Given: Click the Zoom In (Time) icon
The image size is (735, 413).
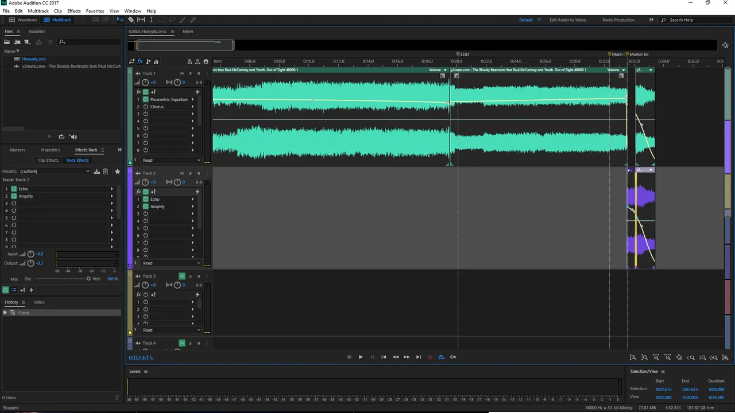Looking at the screenshot, I should [656, 357].
